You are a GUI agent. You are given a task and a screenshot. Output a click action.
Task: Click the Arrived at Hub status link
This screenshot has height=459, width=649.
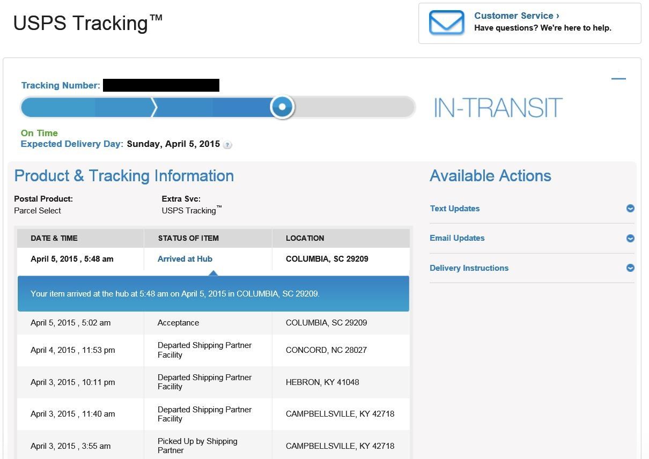click(185, 259)
